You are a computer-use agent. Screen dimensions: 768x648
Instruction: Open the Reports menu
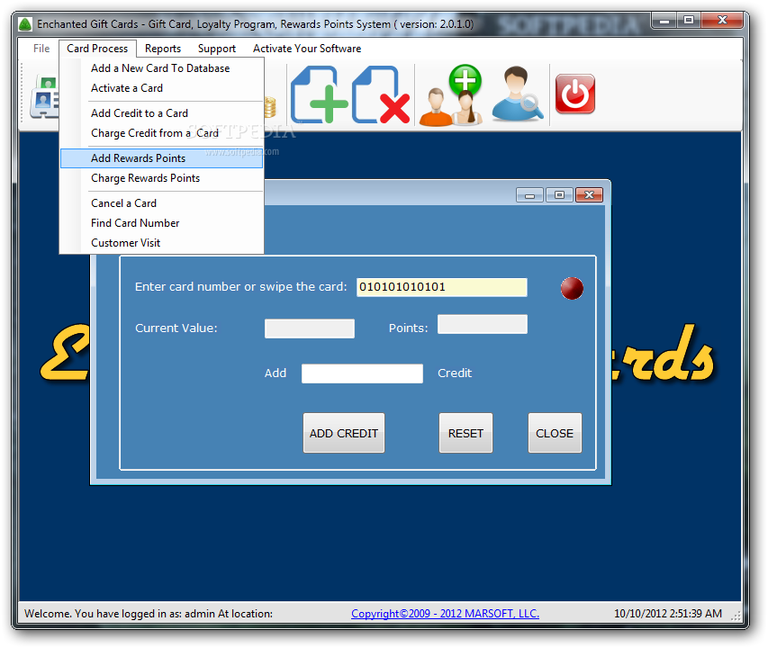(x=163, y=49)
